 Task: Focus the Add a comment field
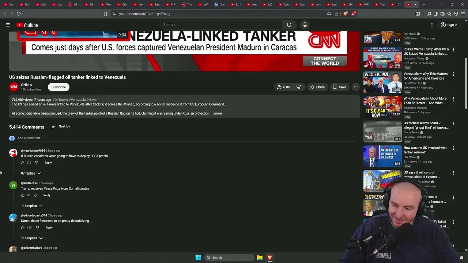click(186, 138)
